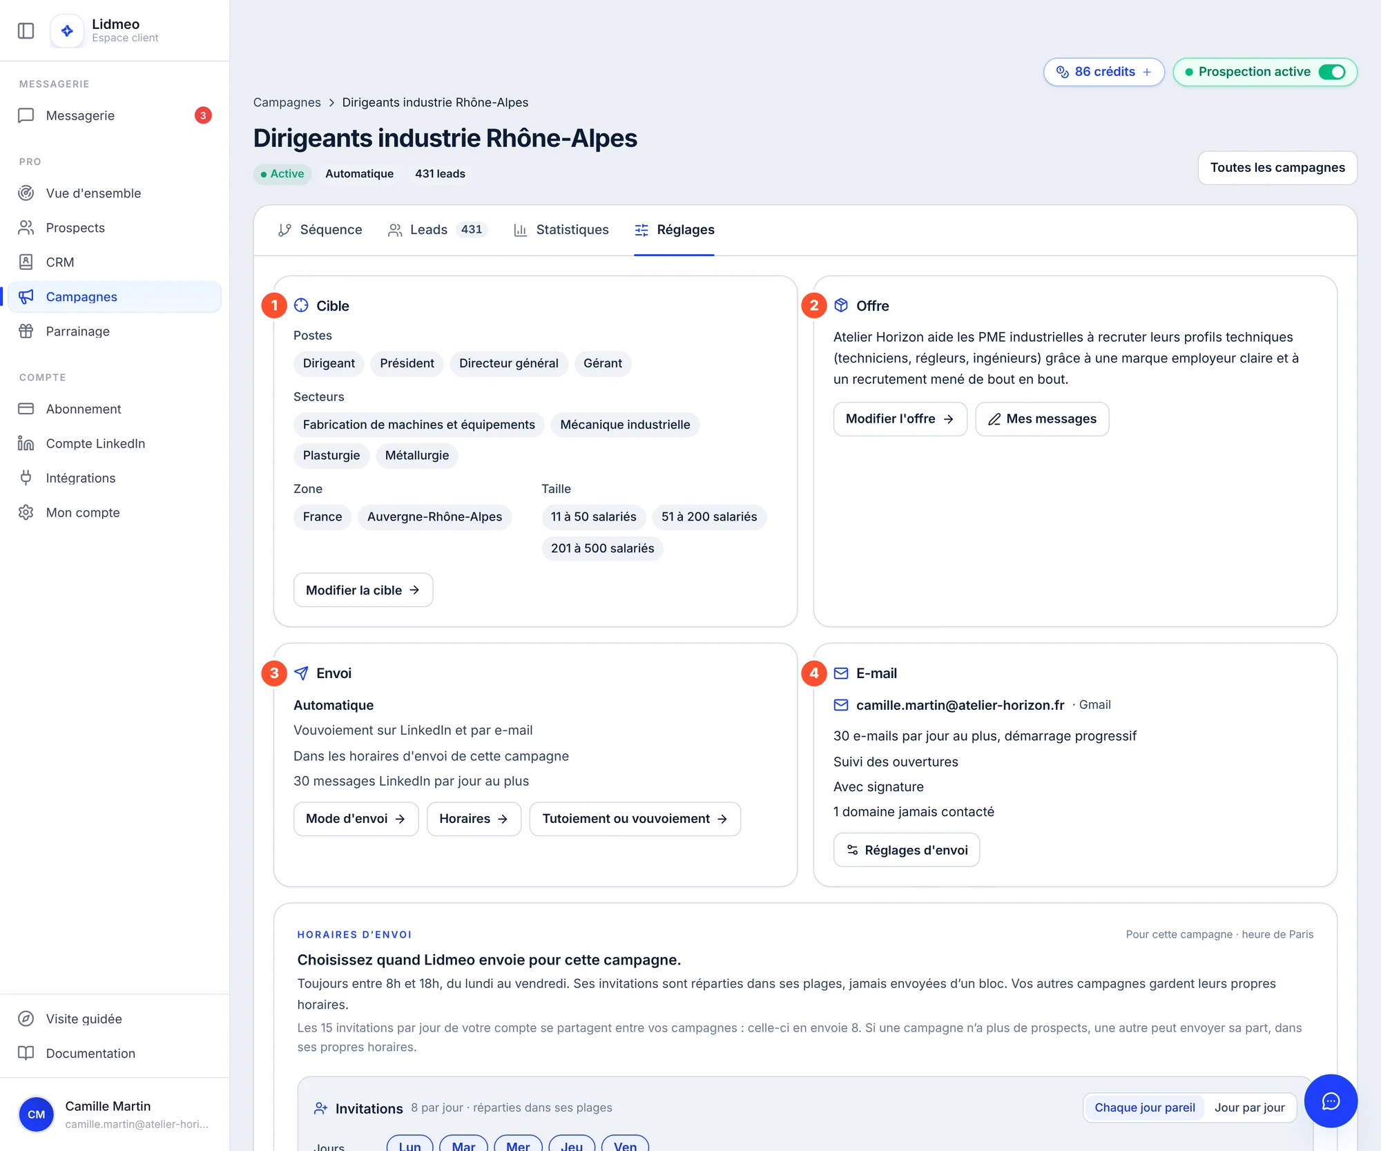Switch to the Séquence tab

tap(320, 230)
